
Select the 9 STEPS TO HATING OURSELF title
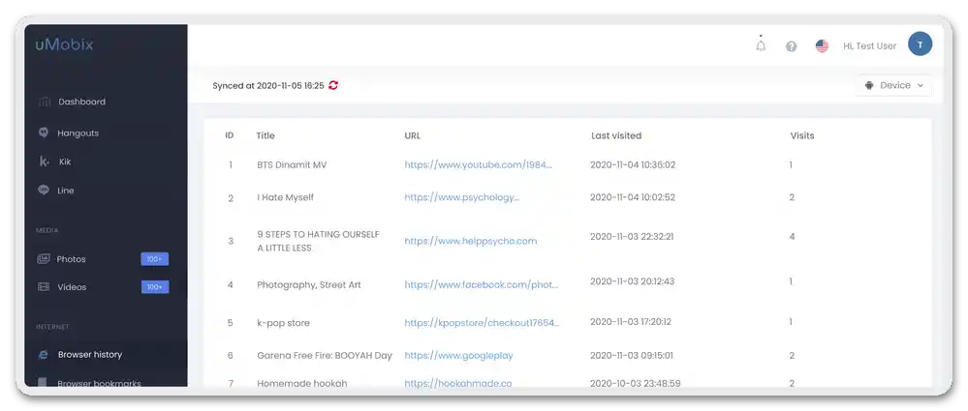click(318, 241)
